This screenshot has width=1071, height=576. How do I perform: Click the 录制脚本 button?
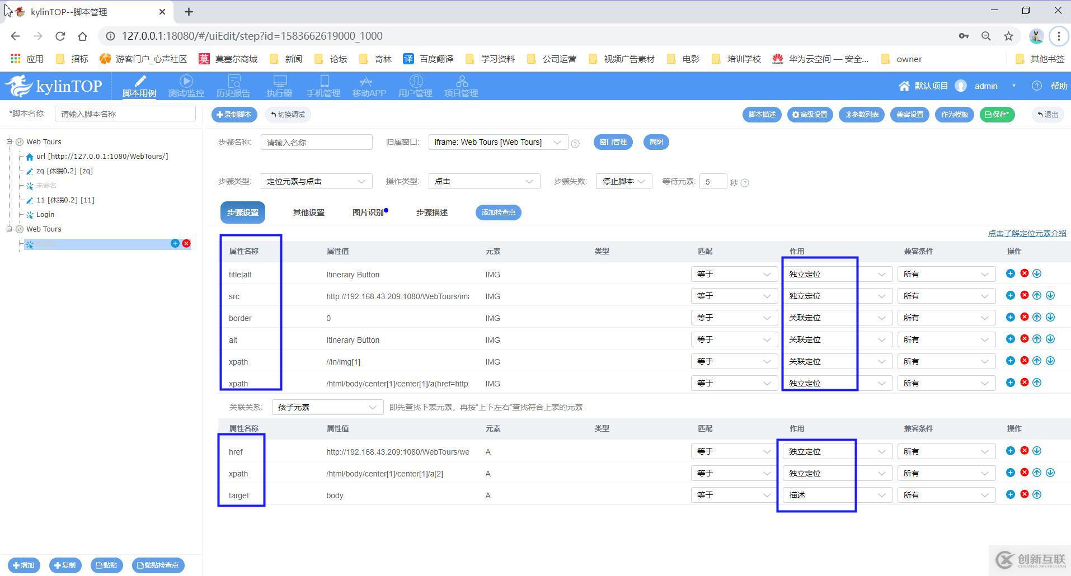point(234,115)
